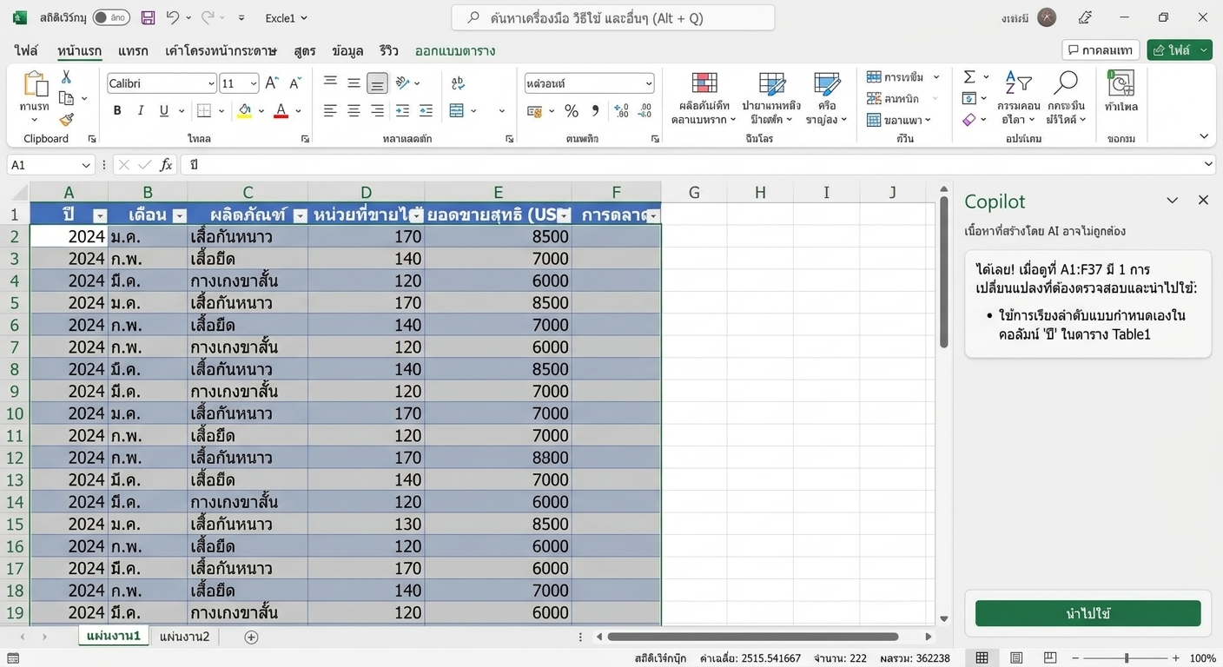Toggle Italic formatting

[x=141, y=110]
